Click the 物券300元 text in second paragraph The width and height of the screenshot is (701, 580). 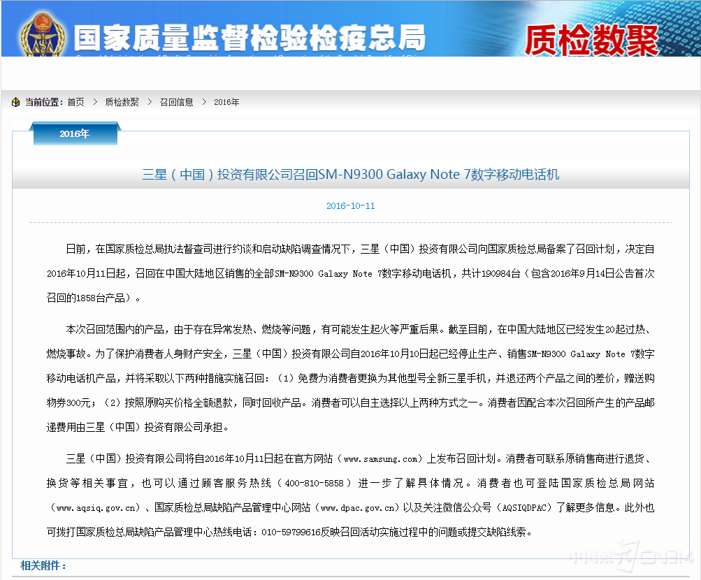[69, 403]
